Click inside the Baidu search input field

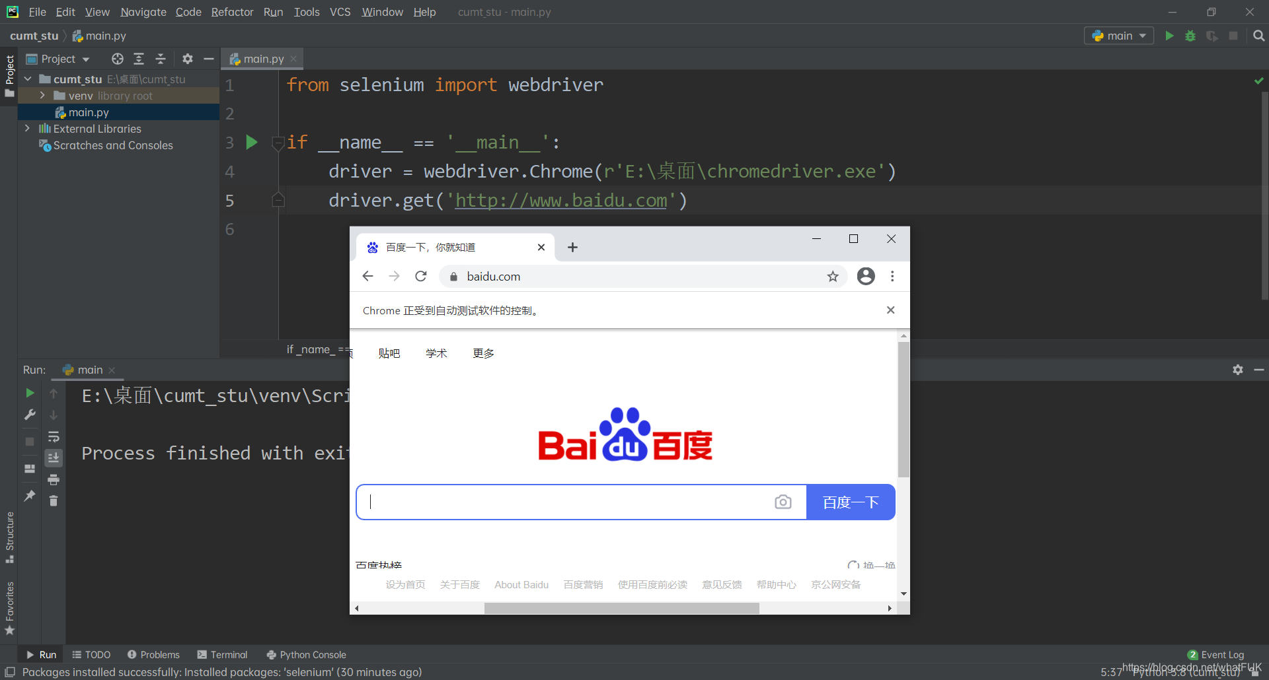coord(575,502)
